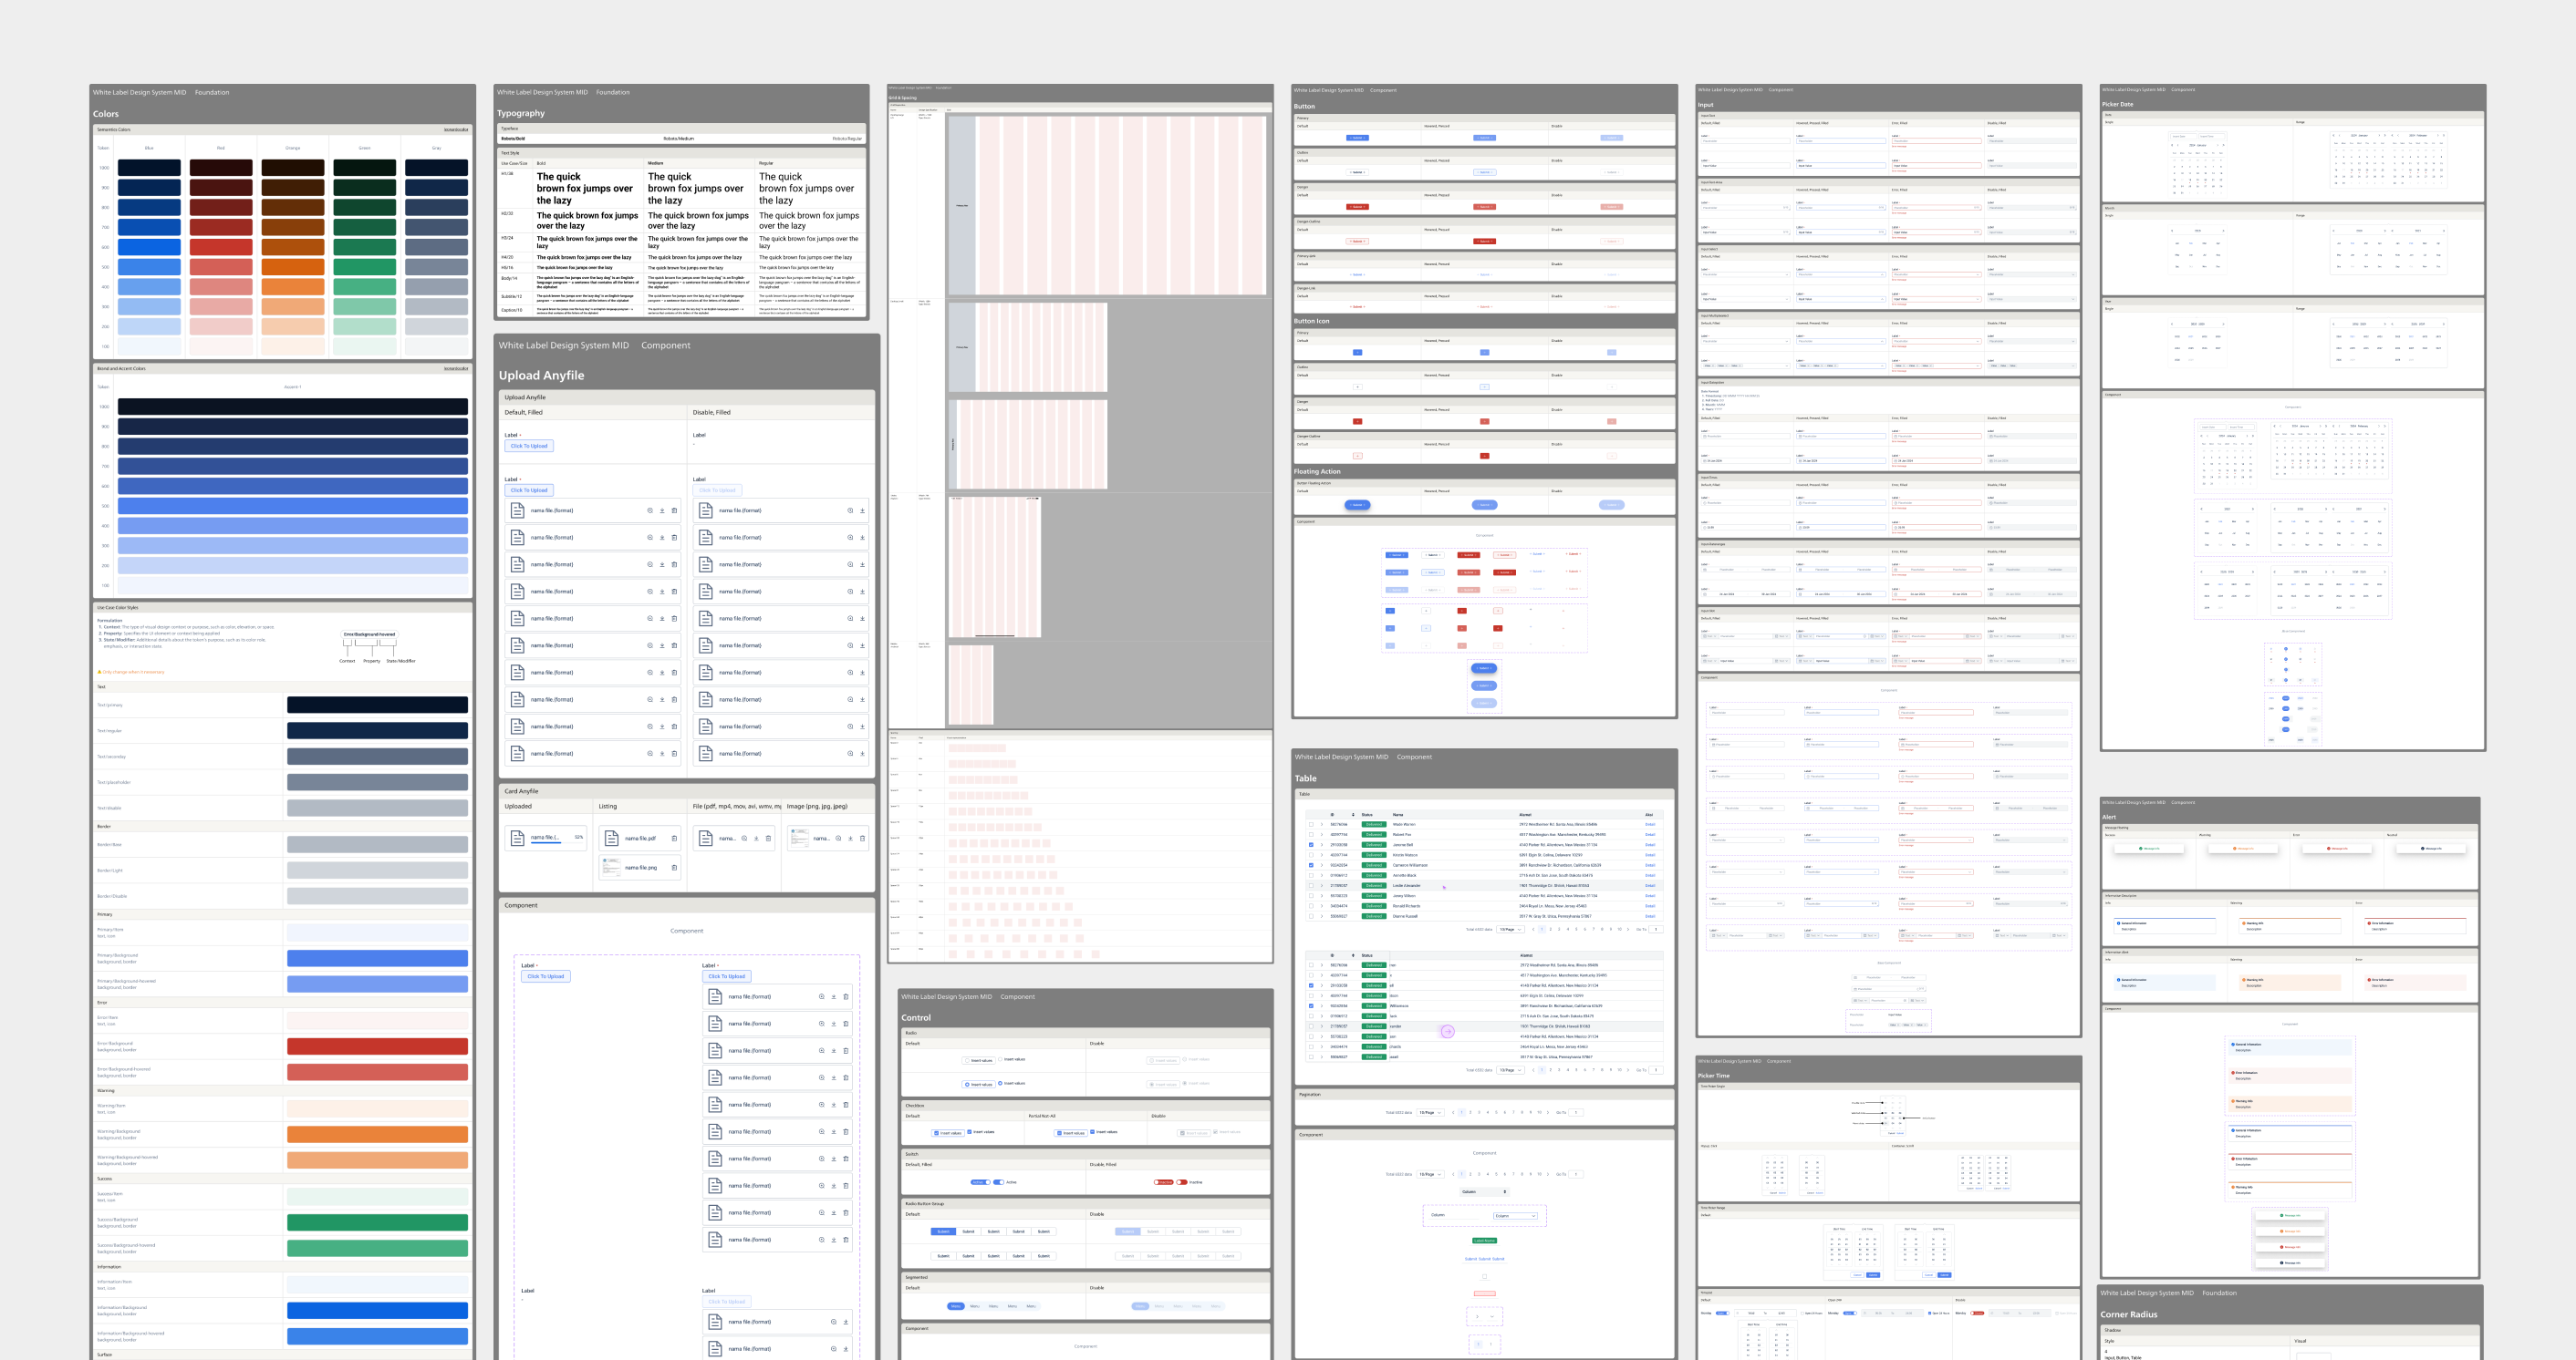
Task: Click download icon on Image (png, jpg, jpeg) card
Action: coord(850,839)
